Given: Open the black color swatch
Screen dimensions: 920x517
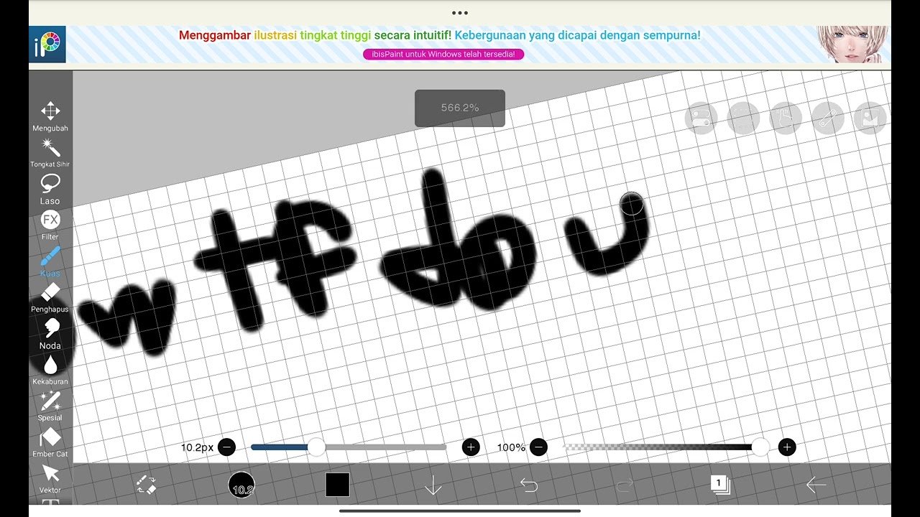Looking at the screenshot, I should point(337,485).
